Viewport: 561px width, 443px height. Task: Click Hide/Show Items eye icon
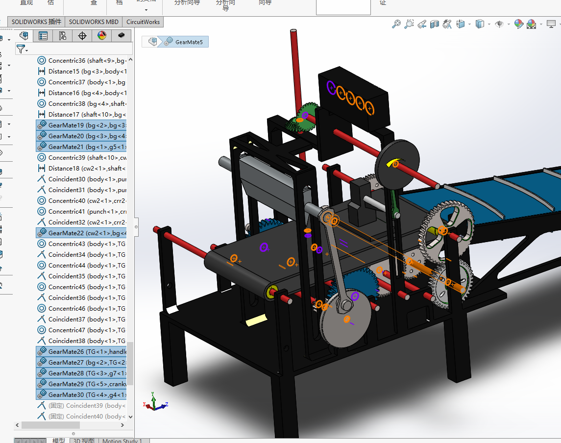tap(499, 24)
